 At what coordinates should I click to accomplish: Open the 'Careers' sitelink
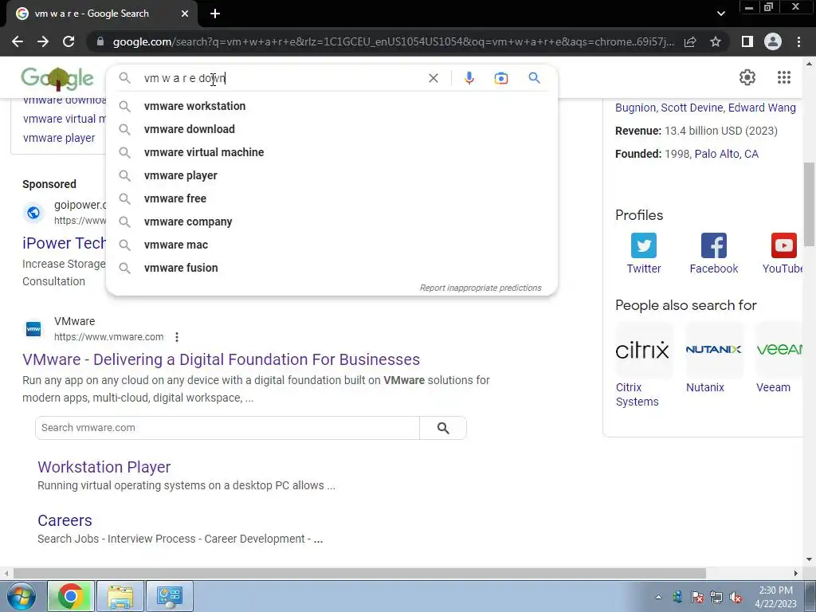pos(65,520)
